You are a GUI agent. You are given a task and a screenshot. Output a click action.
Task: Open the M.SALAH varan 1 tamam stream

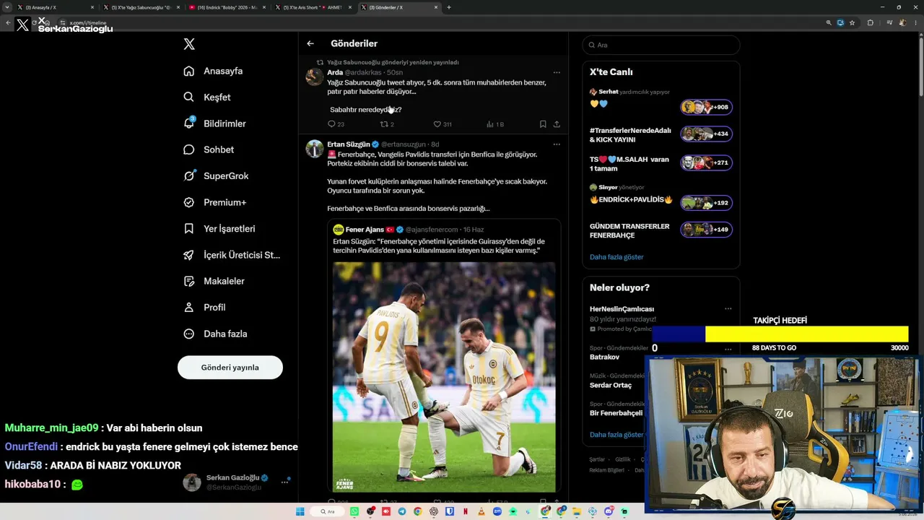pyautogui.click(x=661, y=163)
